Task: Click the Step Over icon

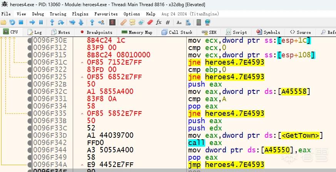Action: coord(61,22)
